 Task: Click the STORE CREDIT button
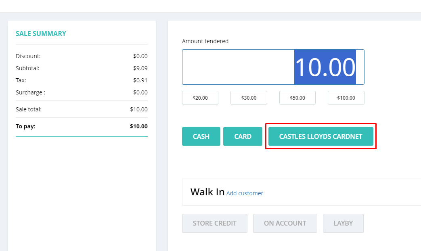214,223
